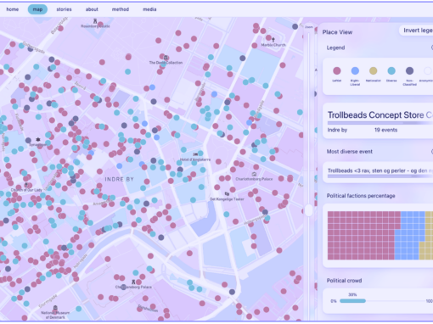This screenshot has height=324, width=433.
Task: Click the Invert legend button
Action: tap(417, 31)
